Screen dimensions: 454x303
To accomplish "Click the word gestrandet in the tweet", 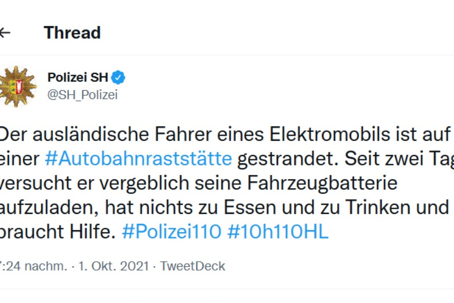I will [285, 159].
